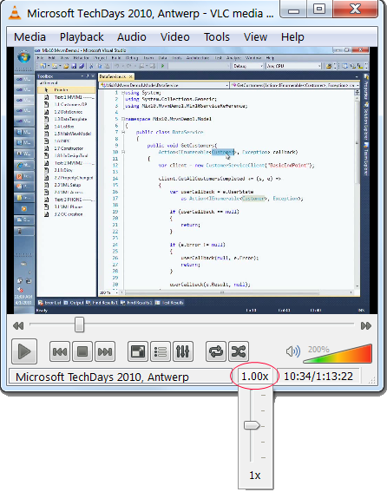Toggle random shuffle playback
The image size is (387, 492).
point(239,351)
